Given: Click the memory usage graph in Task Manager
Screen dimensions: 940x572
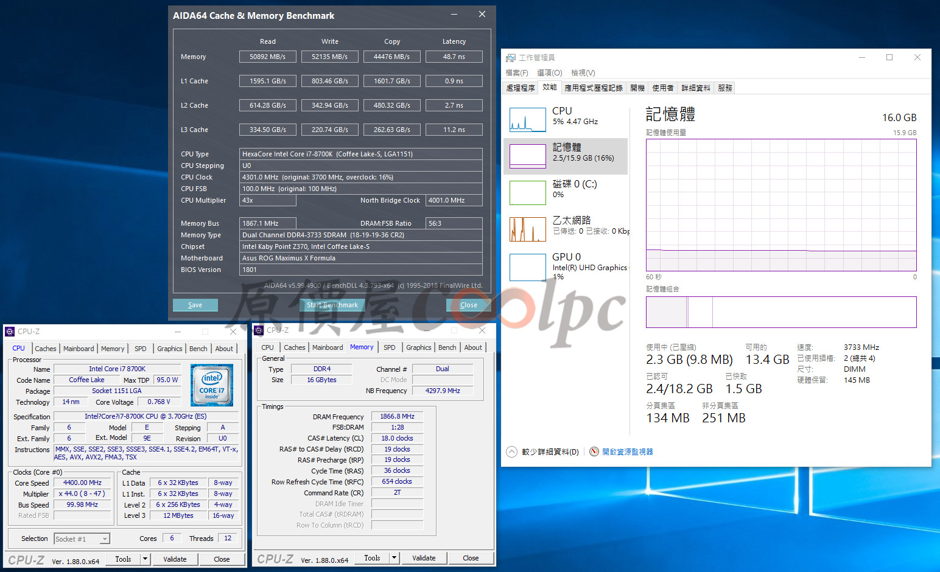Looking at the screenshot, I should [781, 205].
